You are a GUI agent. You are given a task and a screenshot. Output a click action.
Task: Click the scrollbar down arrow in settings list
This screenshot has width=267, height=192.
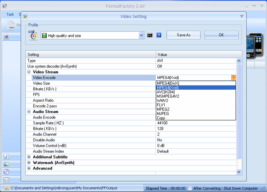click(x=239, y=172)
